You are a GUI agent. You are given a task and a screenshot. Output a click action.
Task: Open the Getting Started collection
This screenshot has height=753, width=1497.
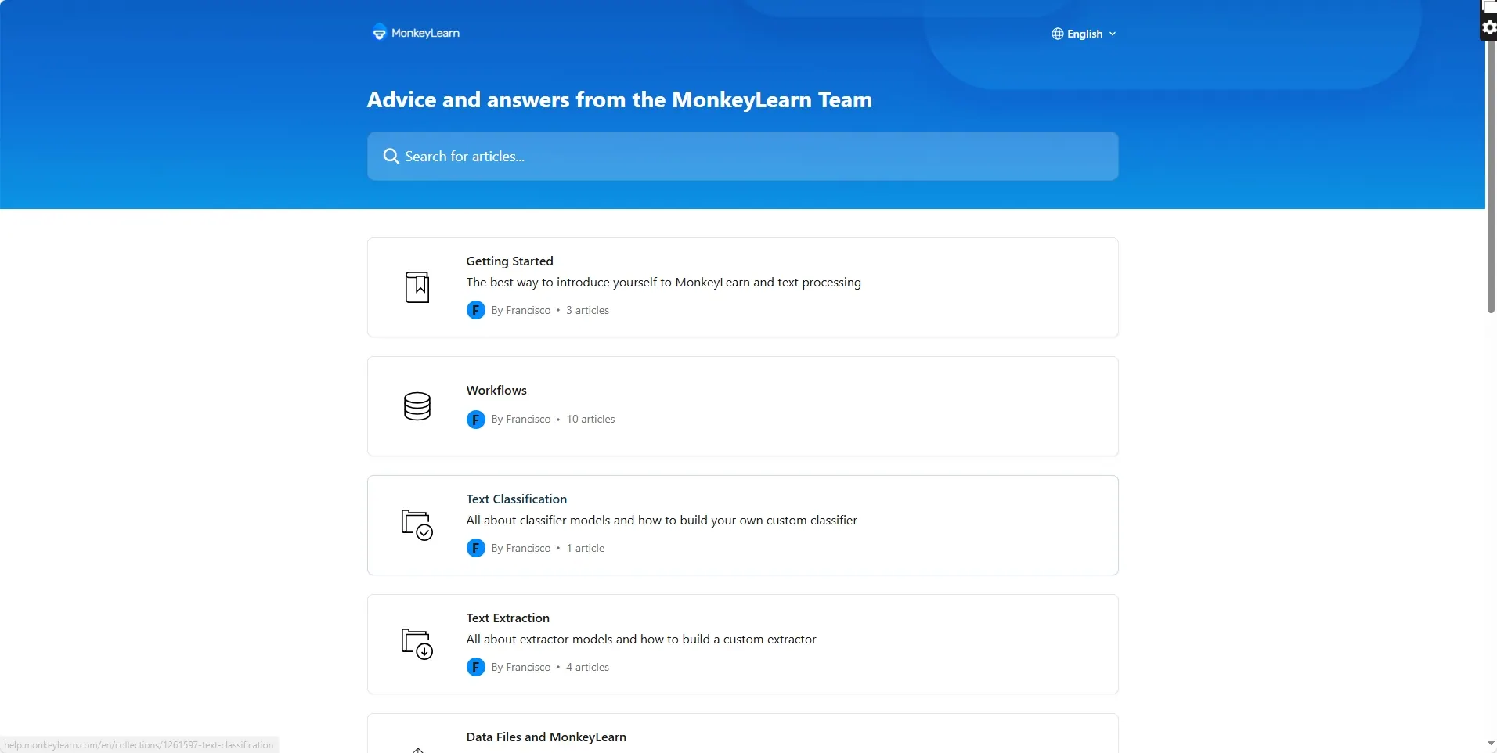pyautogui.click(x=510, y=261)
